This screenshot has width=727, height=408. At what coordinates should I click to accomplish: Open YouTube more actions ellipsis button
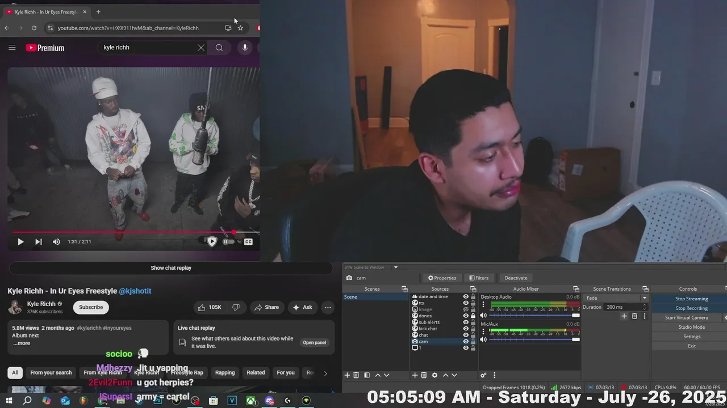coord(328,307)
